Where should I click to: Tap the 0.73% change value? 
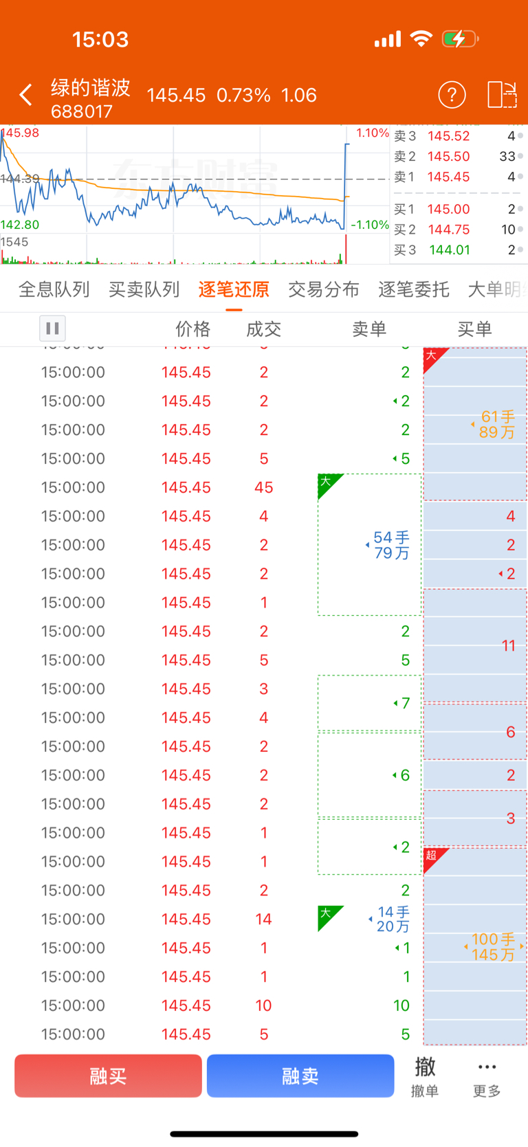243,95
